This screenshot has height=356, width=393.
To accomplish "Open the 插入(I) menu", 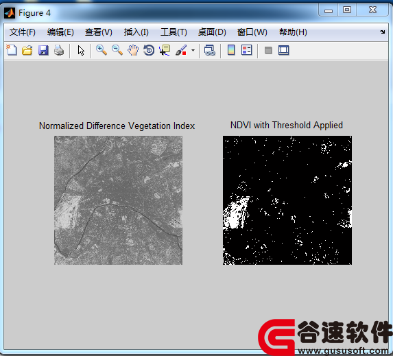I will 136,32.
